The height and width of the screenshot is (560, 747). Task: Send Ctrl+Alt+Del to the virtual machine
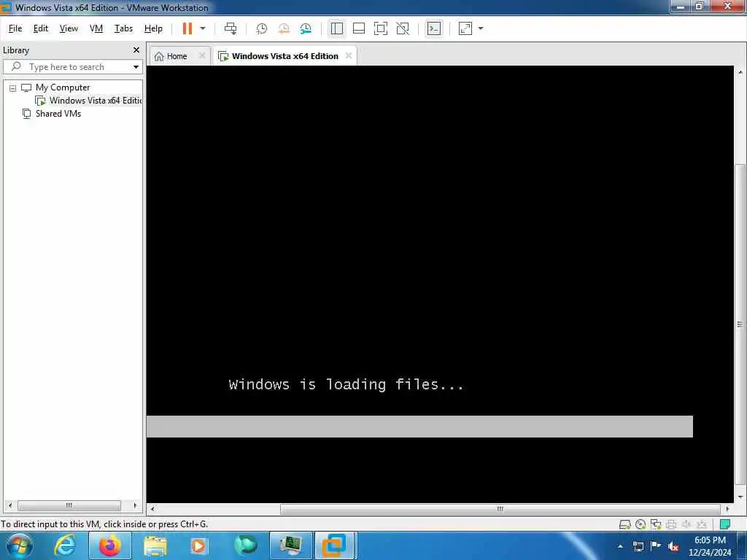(231, 28)
